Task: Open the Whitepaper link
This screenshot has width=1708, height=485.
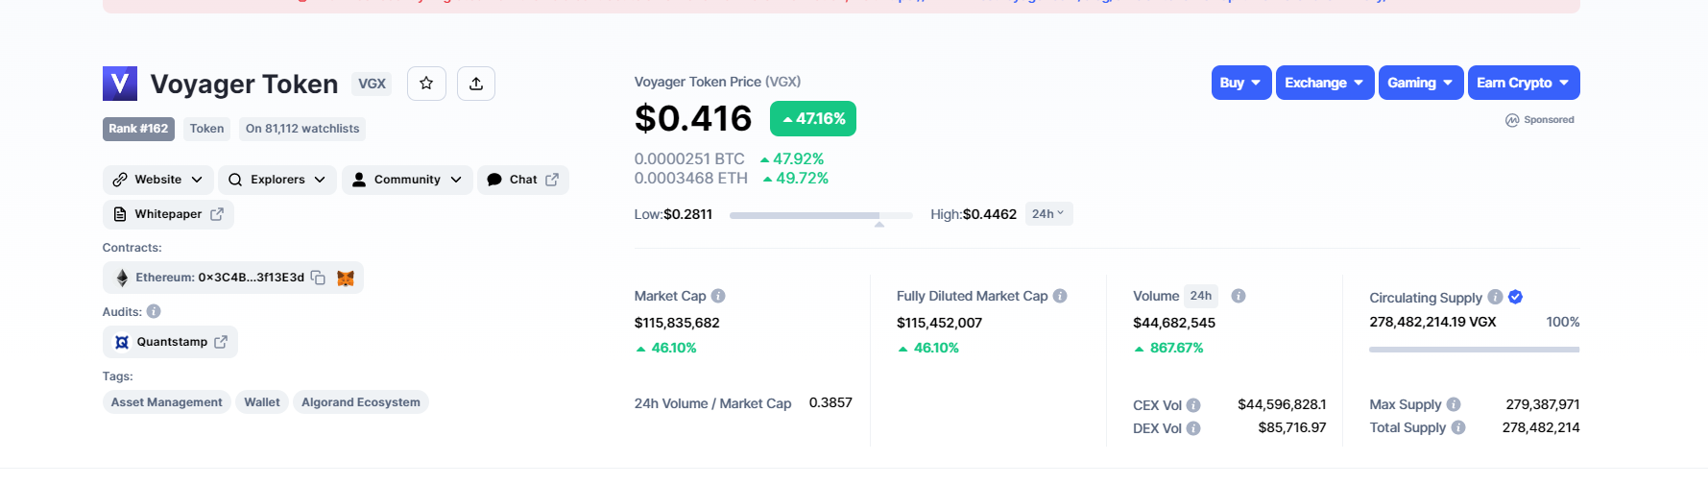Action: click(168, 214)
